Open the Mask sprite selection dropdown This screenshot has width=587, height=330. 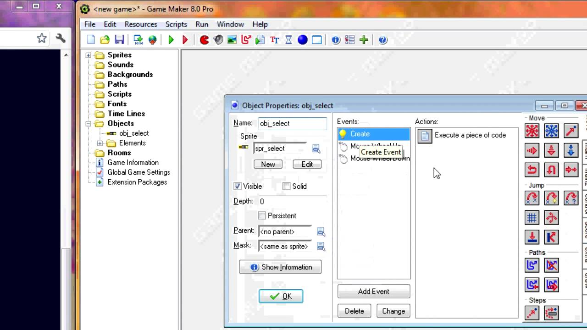click(321, 247)
